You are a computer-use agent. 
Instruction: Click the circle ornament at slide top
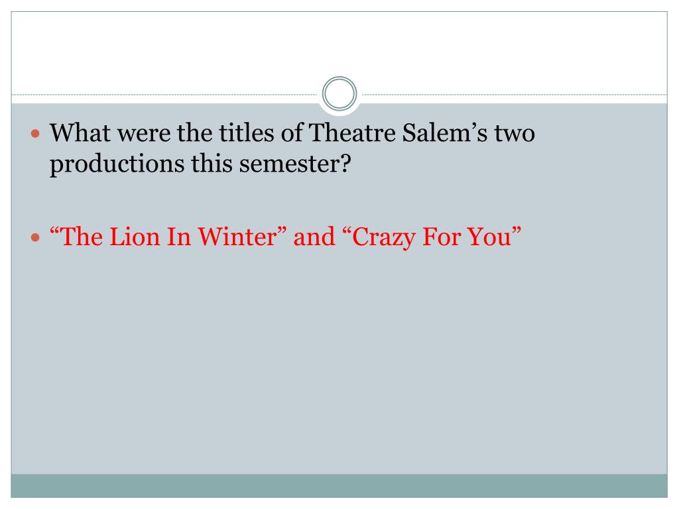coord(339,95)
